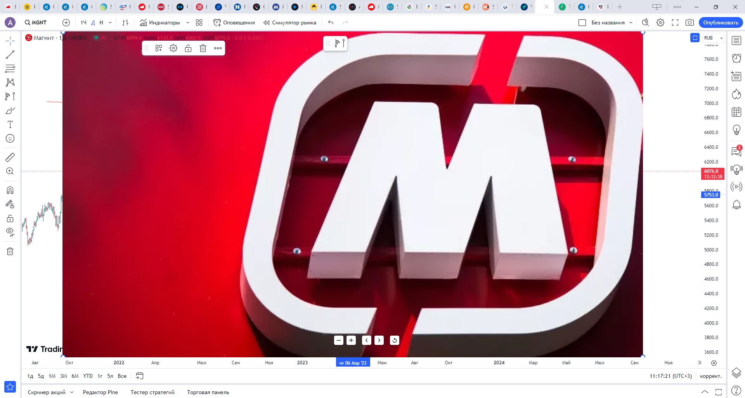The height and width of the screenshot is (398, 745).
Task: Open the Индикаторы indicators dialog
Action: tap(160, 22)
